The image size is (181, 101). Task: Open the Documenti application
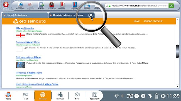coord(94,96)
